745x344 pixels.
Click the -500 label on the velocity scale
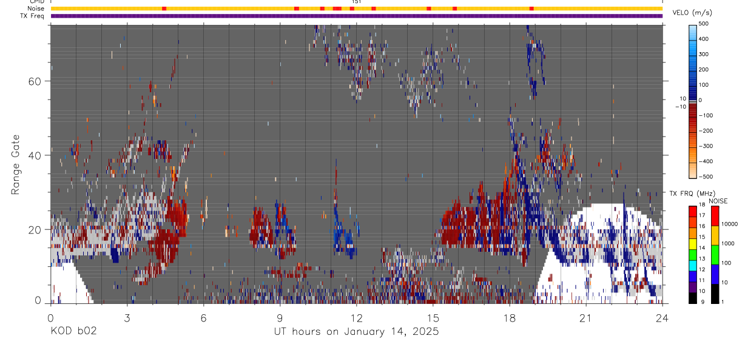(706, 176)
